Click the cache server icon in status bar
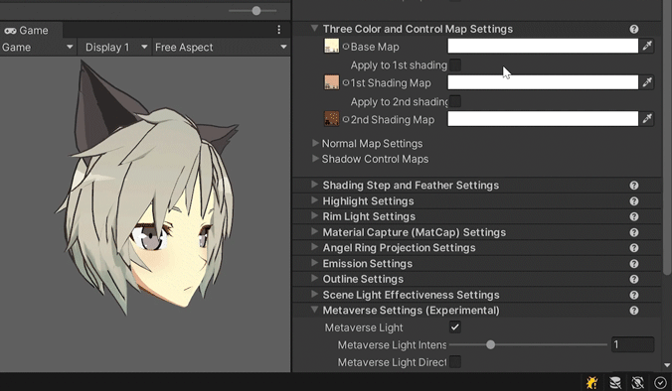The image size is (672, 391). [615, 382]
